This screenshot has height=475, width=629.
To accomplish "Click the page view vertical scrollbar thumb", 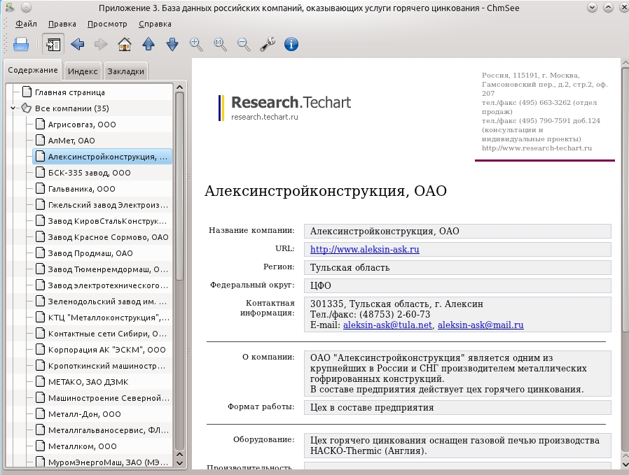I will pyautogui.click(x=625, y=199).
